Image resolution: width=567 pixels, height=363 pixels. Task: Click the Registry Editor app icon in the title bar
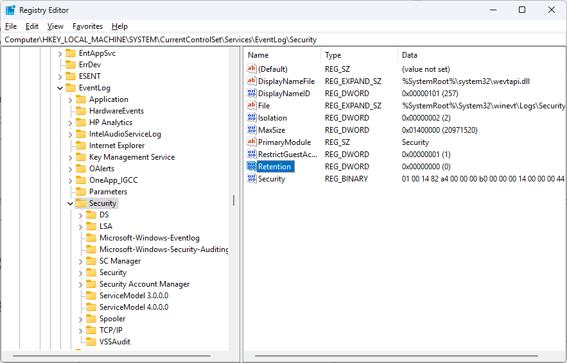tap(10, 10)
